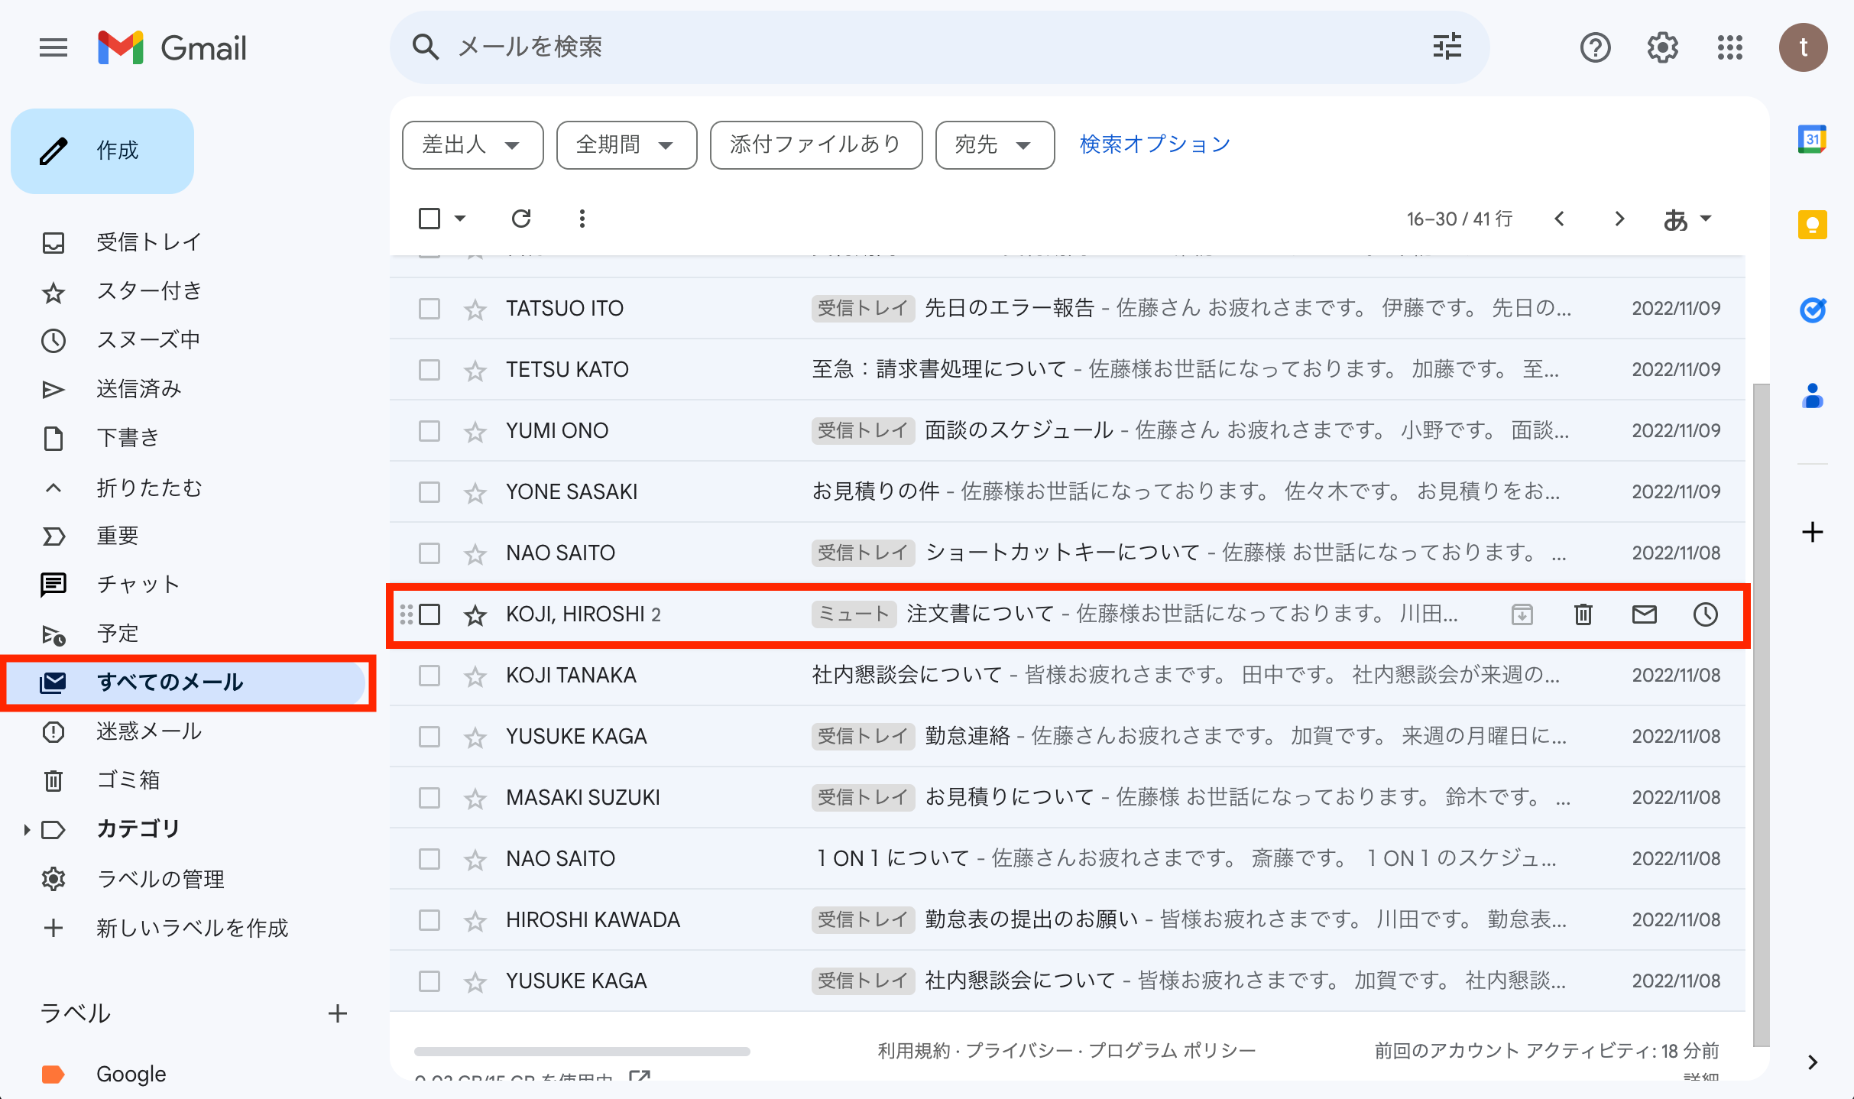
Task: Snooze the KOJI, HIROSHI conversation
Action: pyautogui.click(x=1705, y=614)
